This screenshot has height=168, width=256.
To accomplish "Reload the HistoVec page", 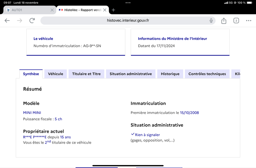I will (32, 20).
